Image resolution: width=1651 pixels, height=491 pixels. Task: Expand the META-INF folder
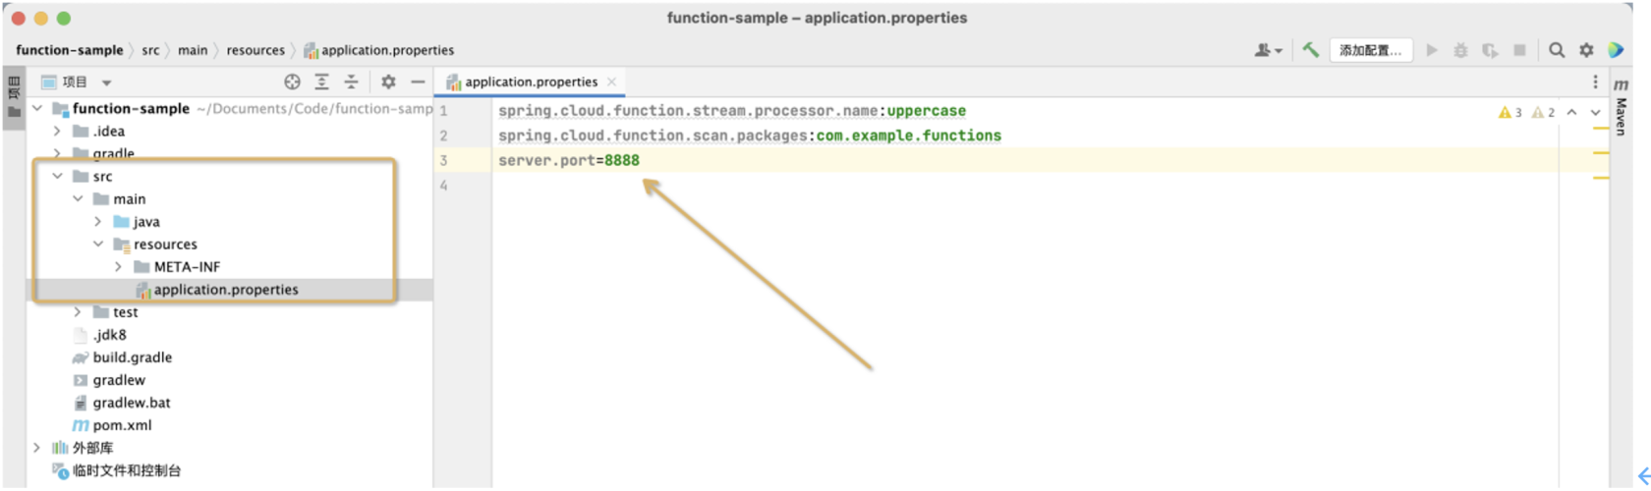tap(119, 267)
